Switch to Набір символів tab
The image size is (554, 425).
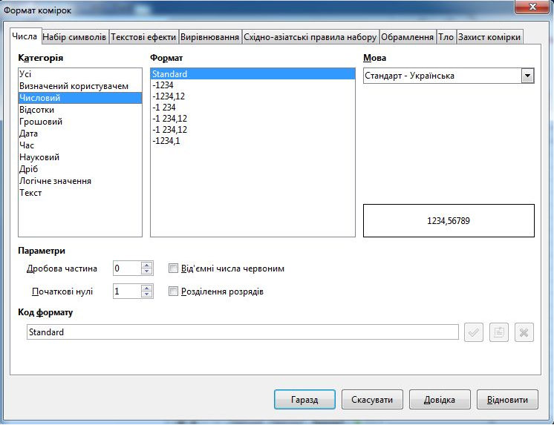(75, 37)
